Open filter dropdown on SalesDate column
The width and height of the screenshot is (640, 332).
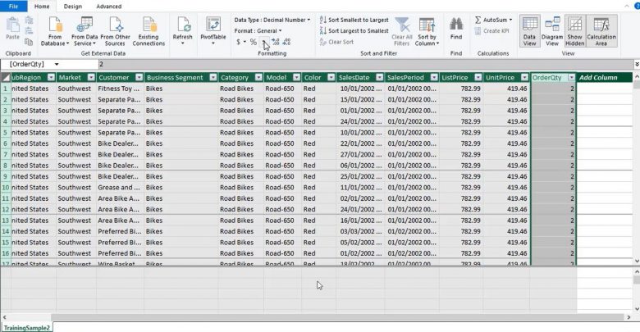(380, 78)
